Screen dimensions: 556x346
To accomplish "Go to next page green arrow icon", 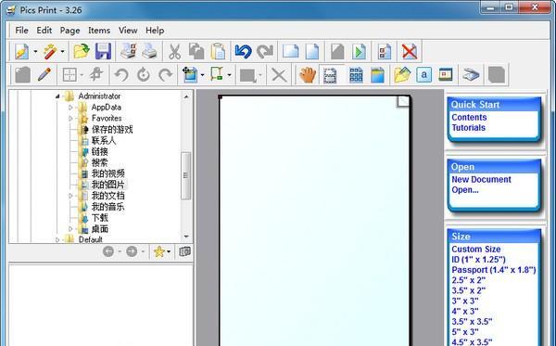I will [x=360, y=52].
